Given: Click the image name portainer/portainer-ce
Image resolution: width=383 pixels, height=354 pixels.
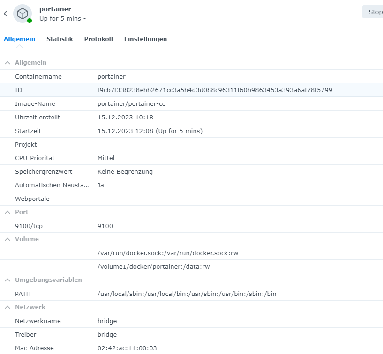Looking at the screenshot, I should (132, 104).
